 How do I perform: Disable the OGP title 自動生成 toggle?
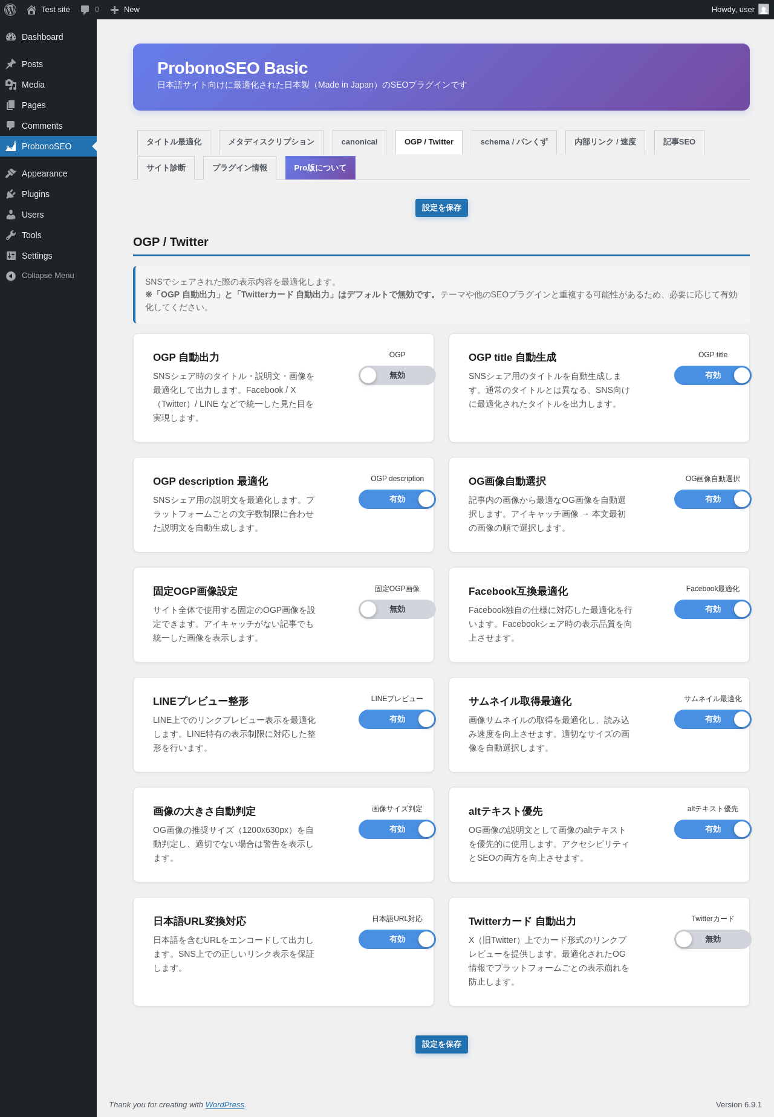(x=713, y=375)
